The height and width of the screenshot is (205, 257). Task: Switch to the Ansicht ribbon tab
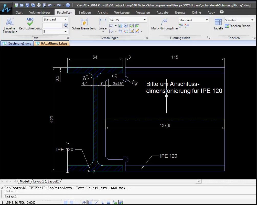click(x=102, y=13)
